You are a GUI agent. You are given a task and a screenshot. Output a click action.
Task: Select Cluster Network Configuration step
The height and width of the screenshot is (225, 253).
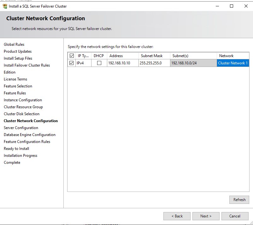click(31, 121)
